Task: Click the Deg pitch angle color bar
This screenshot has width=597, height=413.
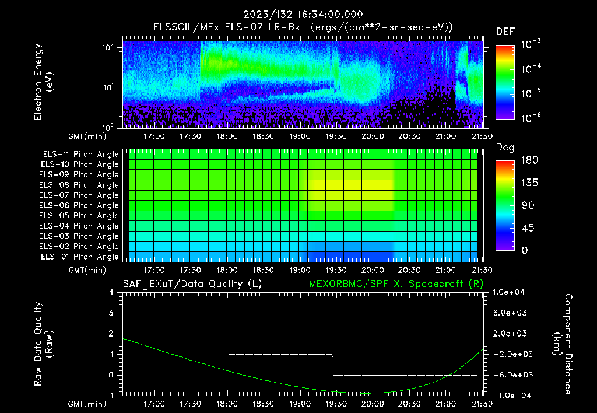Action: pyautogui.click(x=505, y=206)
